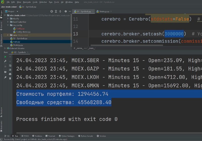Collapse the my_config folder

click(x=8, y=25)
